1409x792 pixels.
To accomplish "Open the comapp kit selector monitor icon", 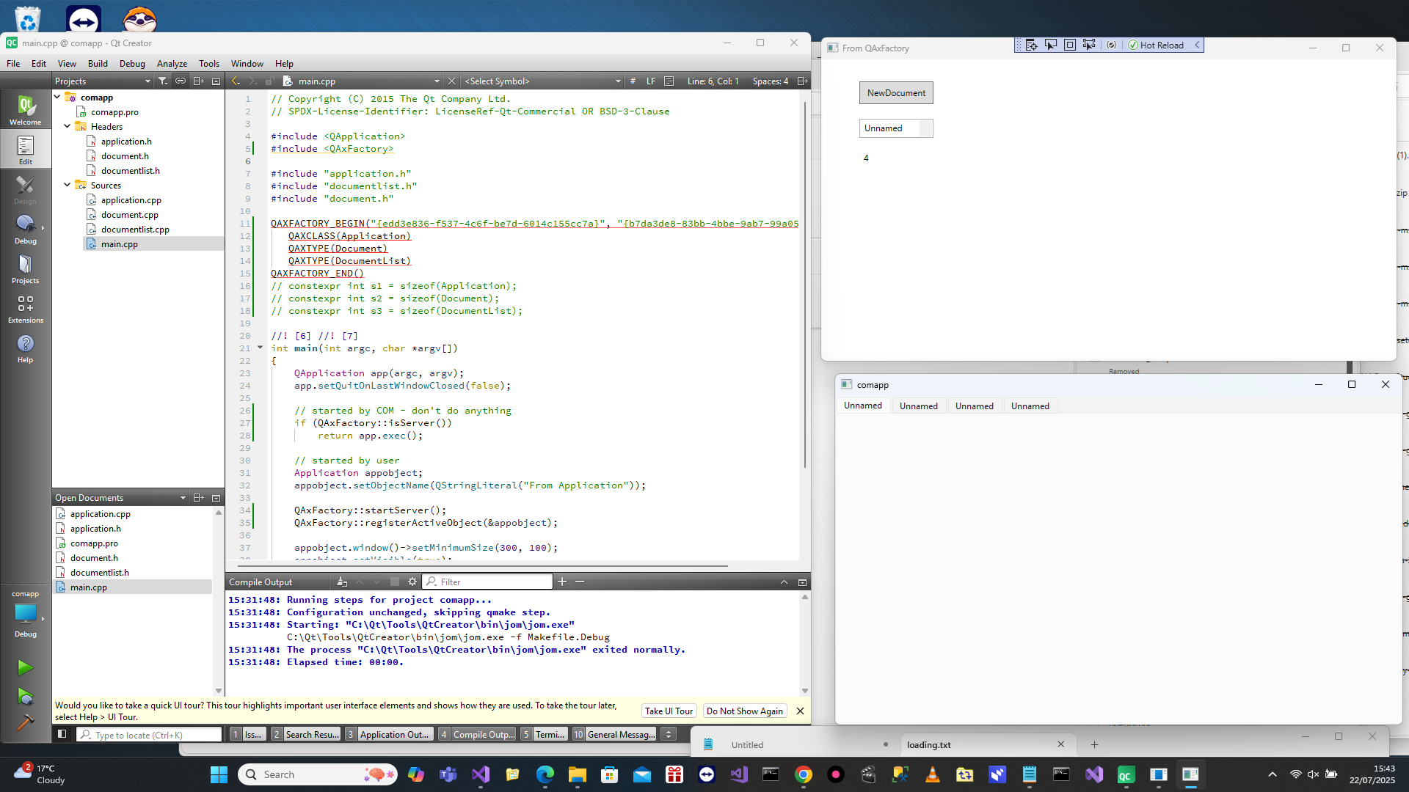I will click(25, 614).
